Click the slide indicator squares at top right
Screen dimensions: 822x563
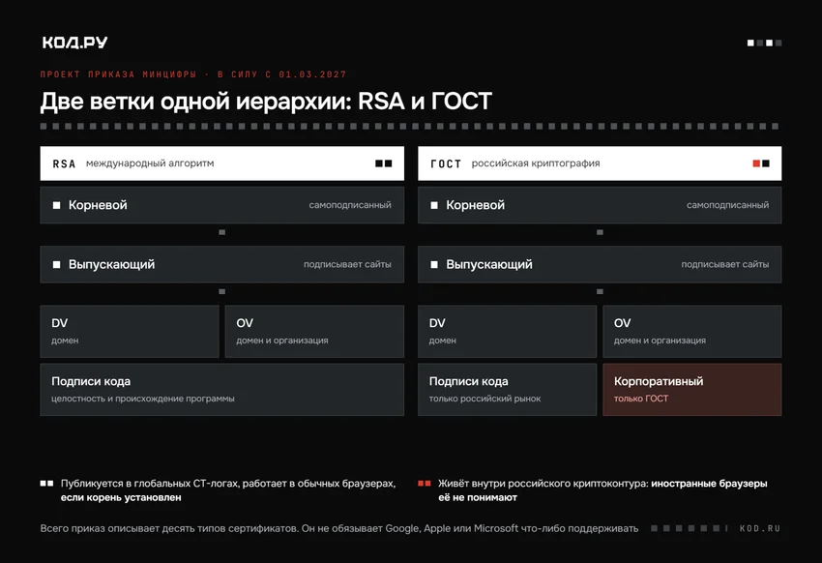click(x=764, y=43)
